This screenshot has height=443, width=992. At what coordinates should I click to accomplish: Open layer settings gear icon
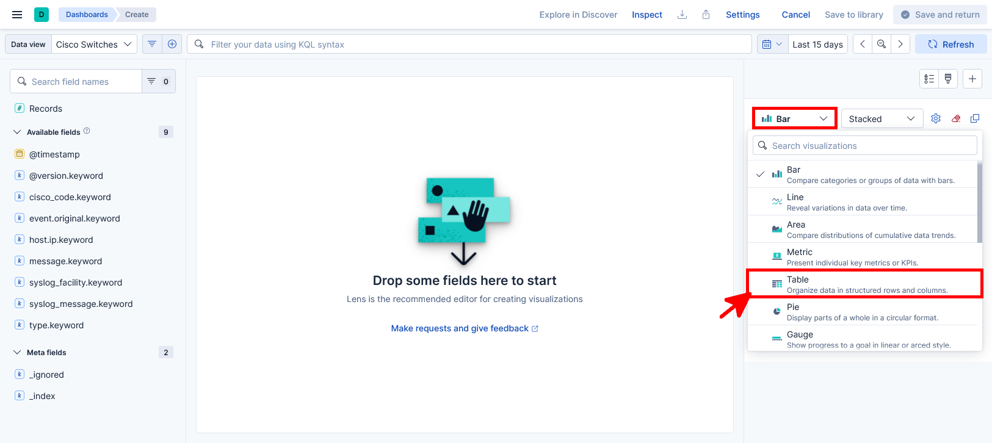pos(936,118)
